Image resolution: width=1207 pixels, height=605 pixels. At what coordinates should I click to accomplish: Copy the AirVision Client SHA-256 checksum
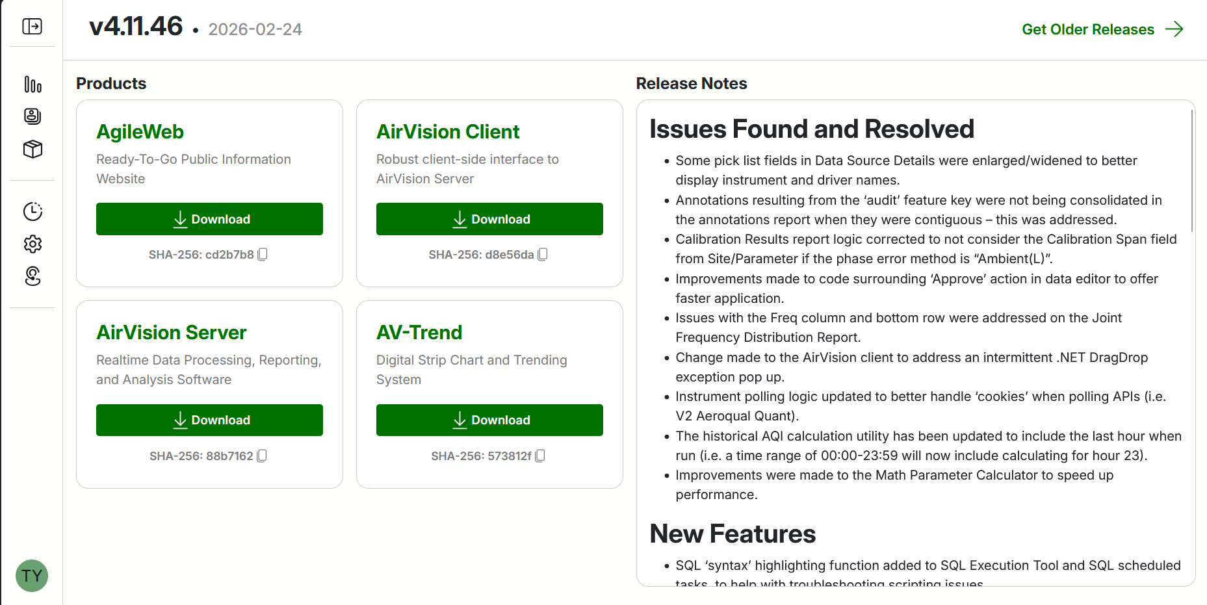click(x=542, y=254)
